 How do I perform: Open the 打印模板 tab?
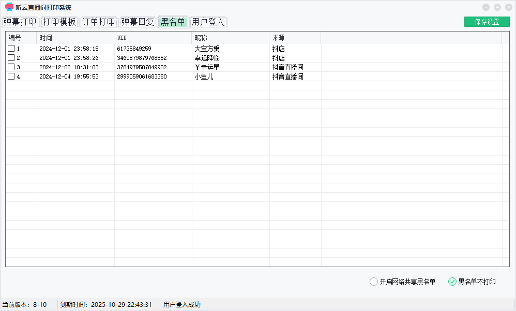point(59,22)
